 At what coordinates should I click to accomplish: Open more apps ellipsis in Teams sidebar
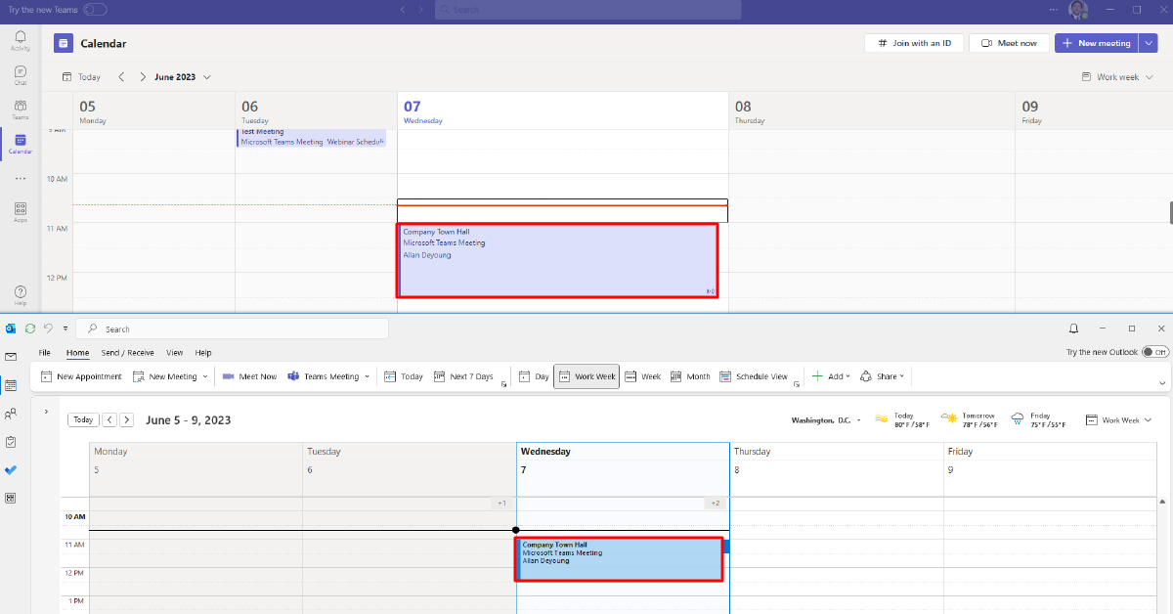click(x=21, y=178)
